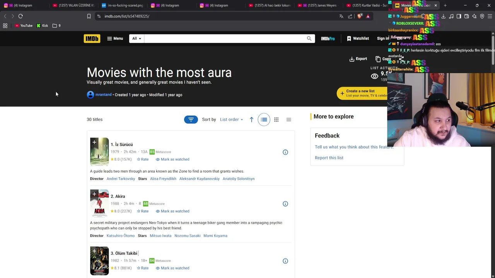Click the search magnifier icon
Screen dimensions: 495x278
coord(309,39)
